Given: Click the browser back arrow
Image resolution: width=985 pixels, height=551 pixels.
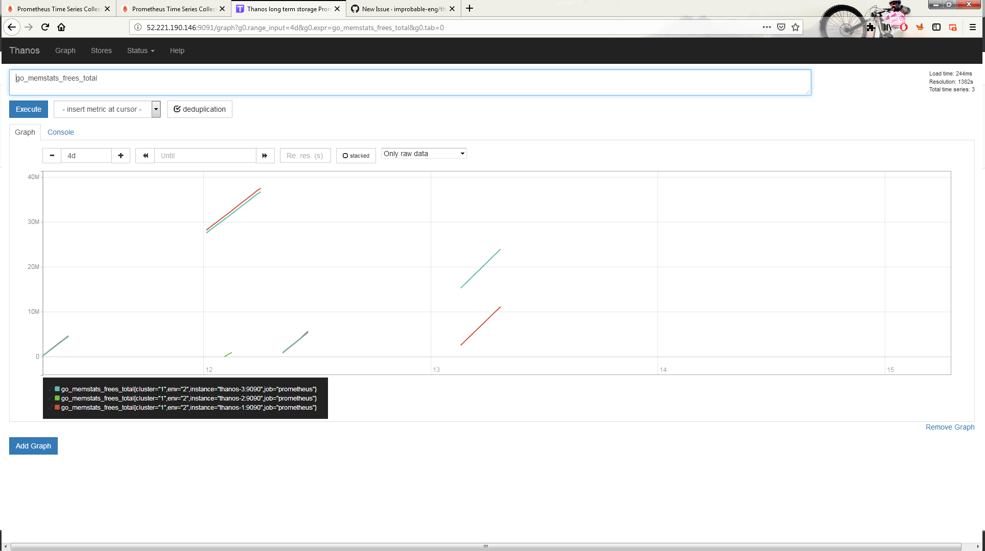Looking at the screenshot, I should click(12, 28).
